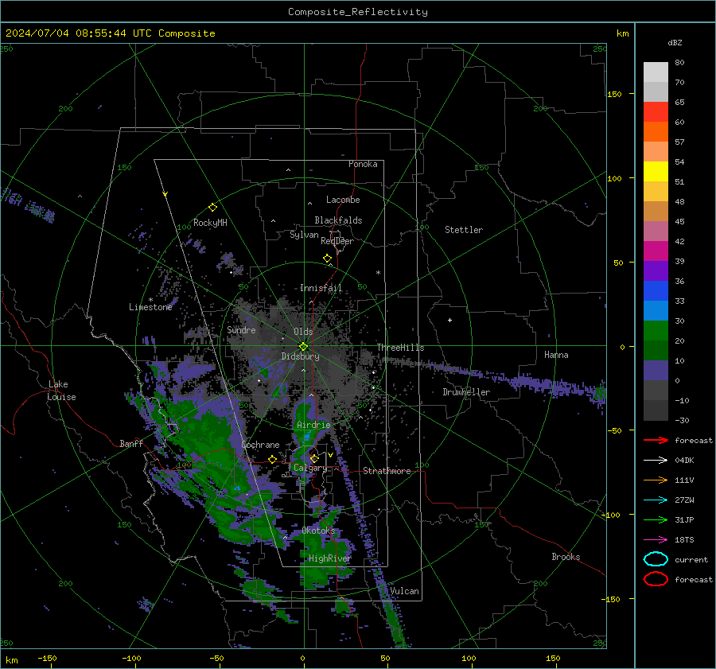Click the white 04DK arrow in legend
This screenshot has width=716, height=669.
(656, 460)
